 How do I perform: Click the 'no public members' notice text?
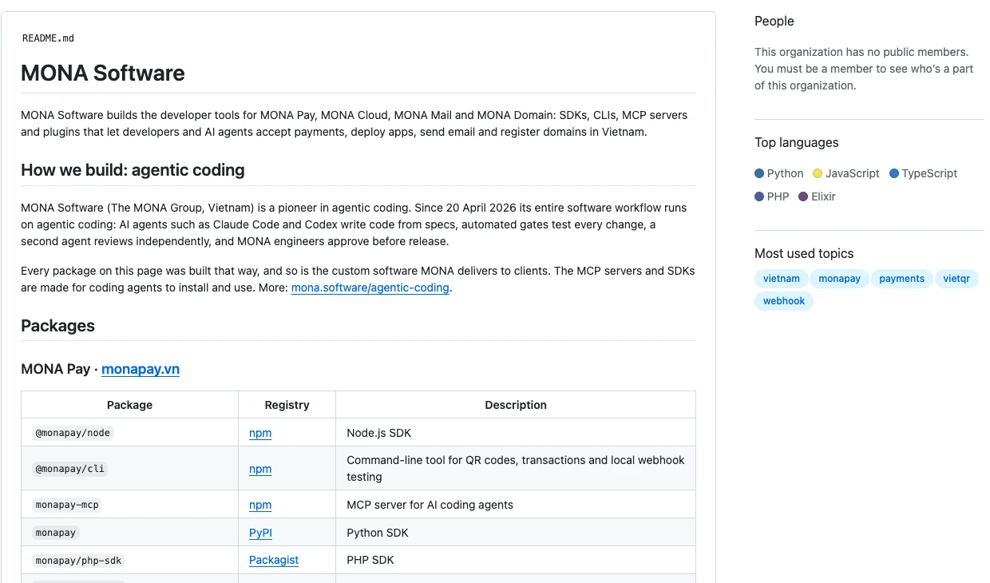(864, 69)
